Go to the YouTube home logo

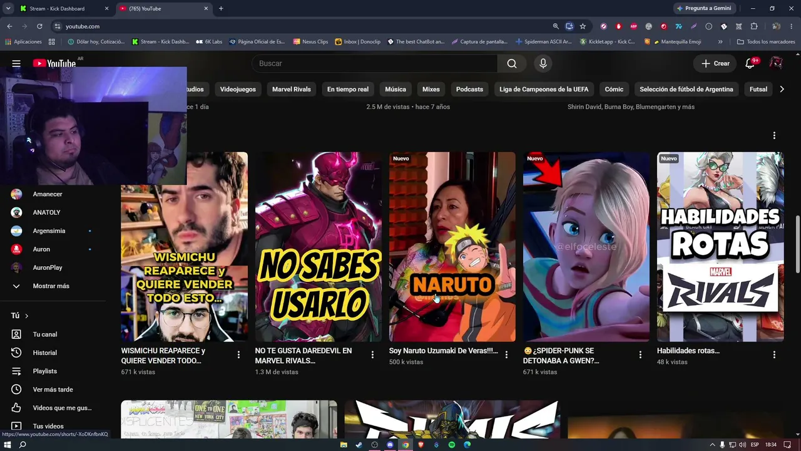click(54, 63)
